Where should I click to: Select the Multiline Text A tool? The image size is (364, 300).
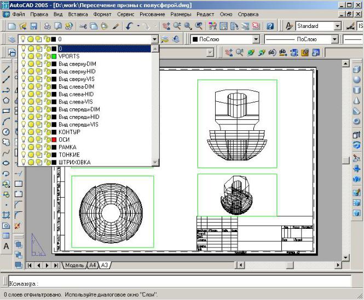coord(6,246)
